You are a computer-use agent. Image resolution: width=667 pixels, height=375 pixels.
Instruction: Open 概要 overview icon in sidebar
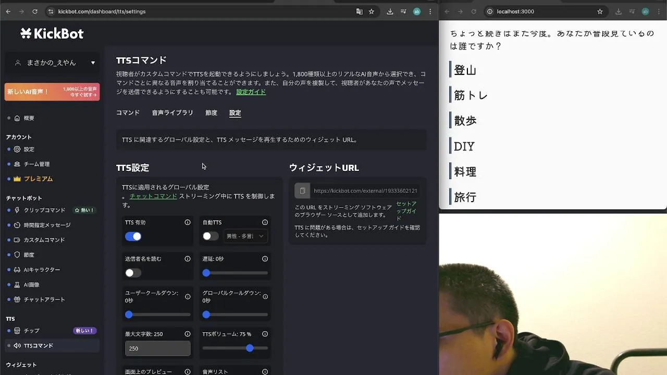click(x=17, y=118)
